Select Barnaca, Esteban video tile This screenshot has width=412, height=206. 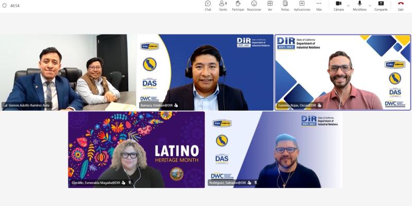pyautogui.click(x=205, y=72)
